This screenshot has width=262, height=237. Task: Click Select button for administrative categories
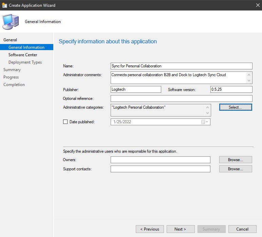[236, 107]
